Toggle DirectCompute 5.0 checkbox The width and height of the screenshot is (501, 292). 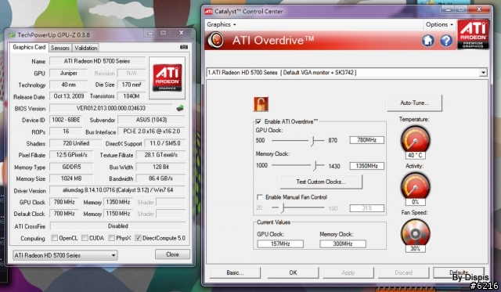pyautogui.click(x=138, y=238)
